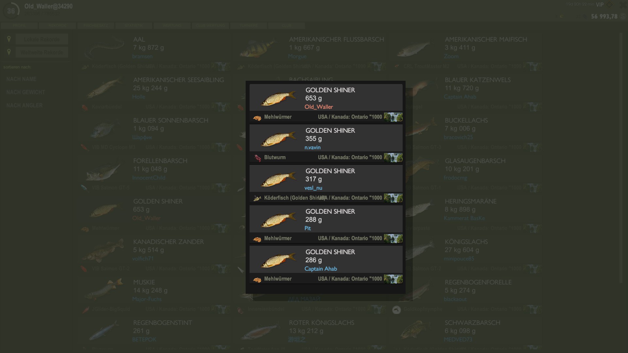Sort the records by NACH GEWICHT
628x353 pixels.
(26, 92)
